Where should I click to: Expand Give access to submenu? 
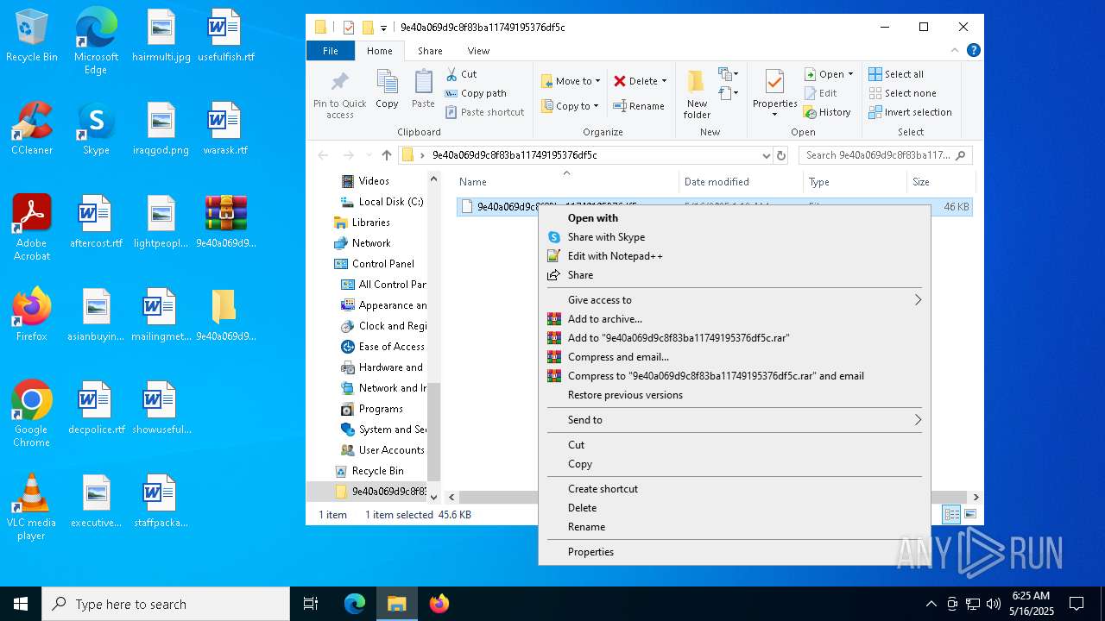point(734,300)
